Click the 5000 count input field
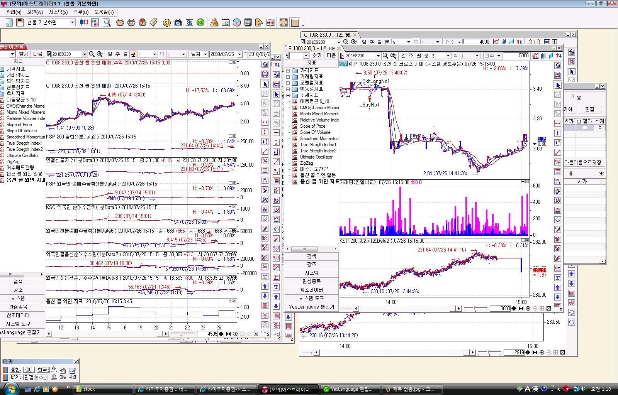Screen dimensions: 618x395 pyautogui.click(x=516, y=56)
